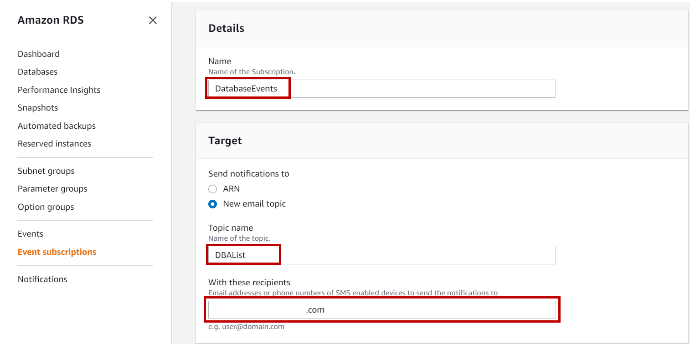Select Event subscriptions in navigation
Viewport: 690px width, 344px height.
pyautogui.click(x=57, y=252)
